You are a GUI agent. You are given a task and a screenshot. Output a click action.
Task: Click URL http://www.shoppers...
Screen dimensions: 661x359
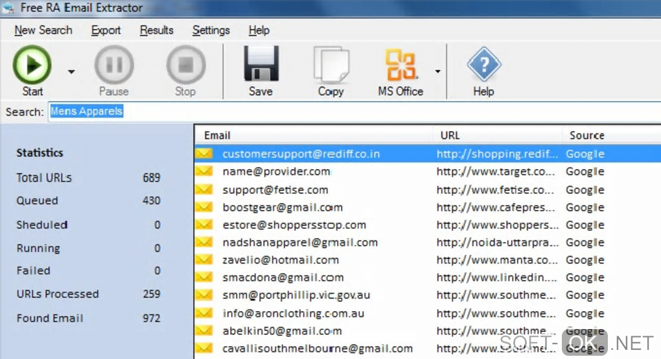tap(498, 225)
